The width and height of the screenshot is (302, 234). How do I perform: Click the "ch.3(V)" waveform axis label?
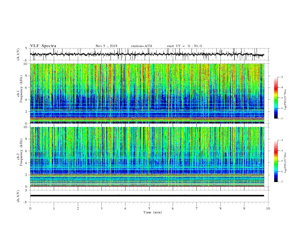coord(18,196)
